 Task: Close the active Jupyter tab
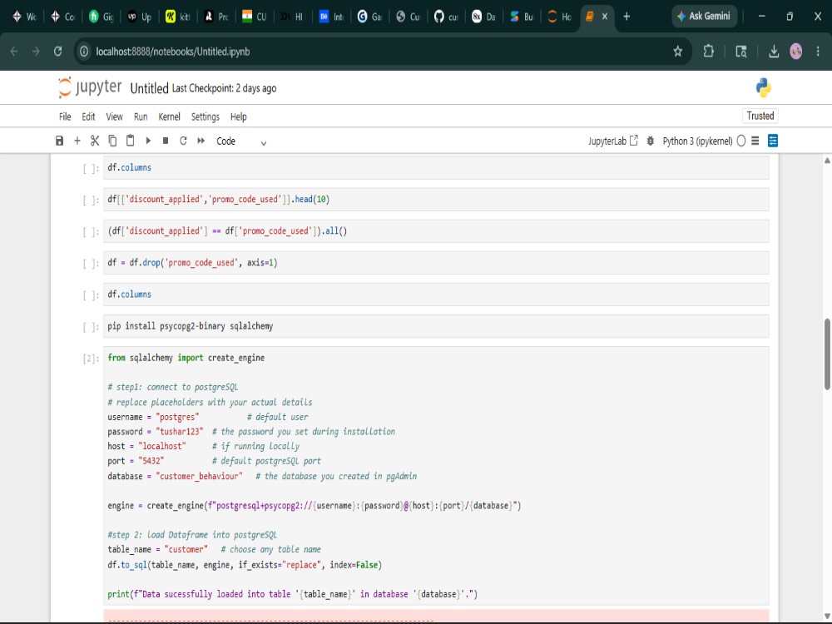[x=604, y=17]
